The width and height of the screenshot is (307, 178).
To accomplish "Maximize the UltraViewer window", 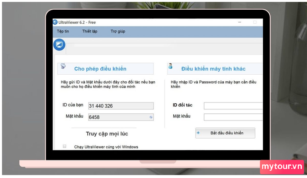I will 255,22.
